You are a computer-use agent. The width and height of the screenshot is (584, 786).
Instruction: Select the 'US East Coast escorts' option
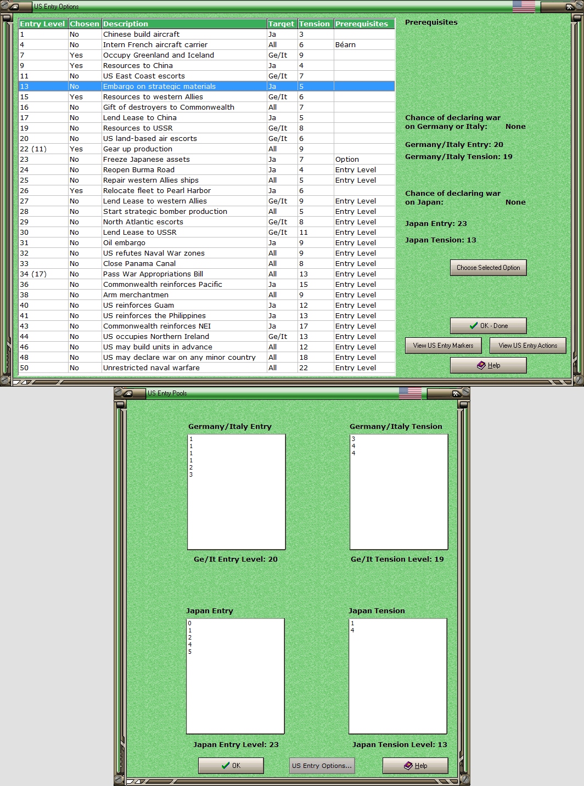[x=206, y=76]
